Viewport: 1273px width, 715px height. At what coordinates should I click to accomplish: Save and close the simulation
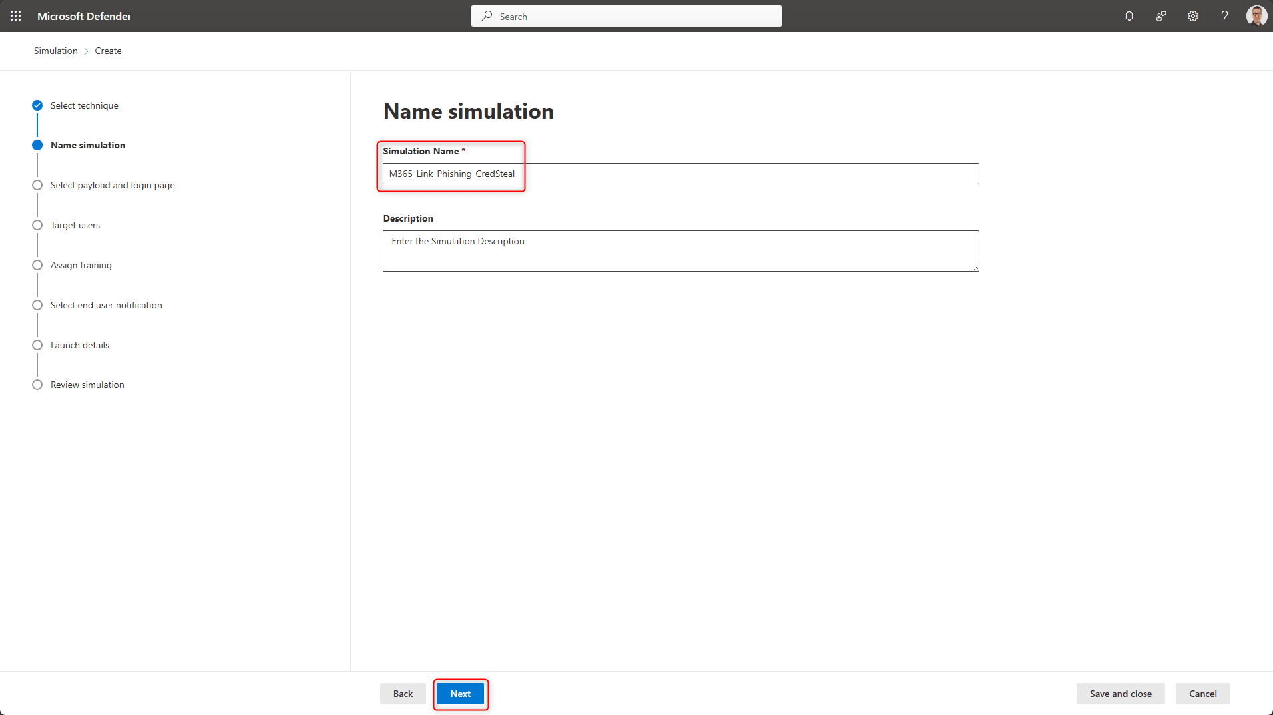(x=1120, y=694)
